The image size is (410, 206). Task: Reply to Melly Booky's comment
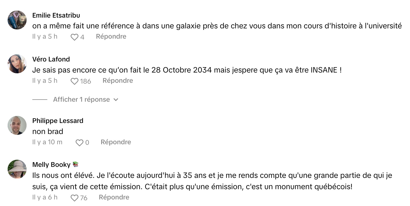pos(114,197)
